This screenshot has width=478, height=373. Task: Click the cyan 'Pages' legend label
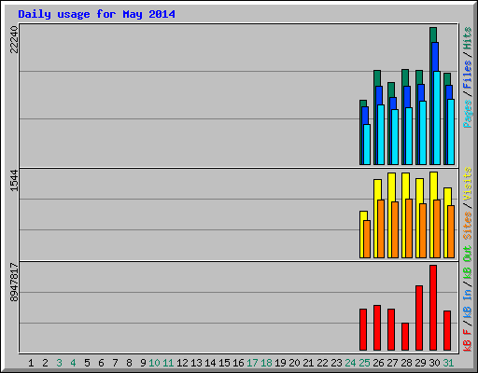click(467, 114)
